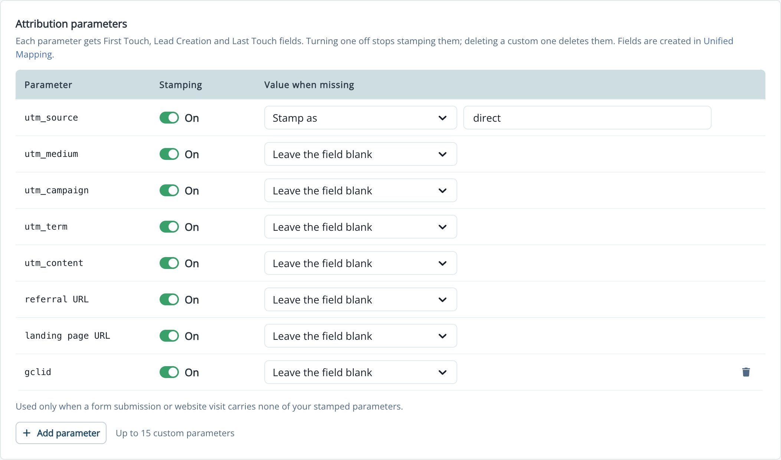This screenshot has height=460, width=781.
Task: Click the Add parameter button
Action: (61, 433)
